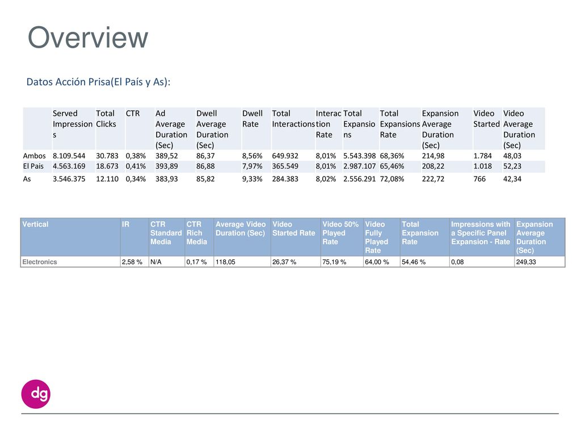This screenshot has height=436, width=581.
Task: Click the video started value 766
Action: pos(479,179)
